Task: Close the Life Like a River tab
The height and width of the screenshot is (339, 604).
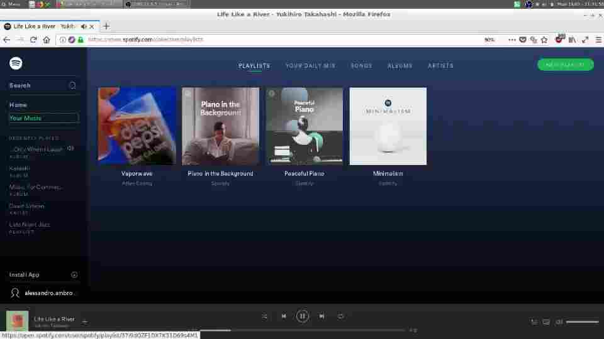Action: pyautogui.click(x=92, y=26)
